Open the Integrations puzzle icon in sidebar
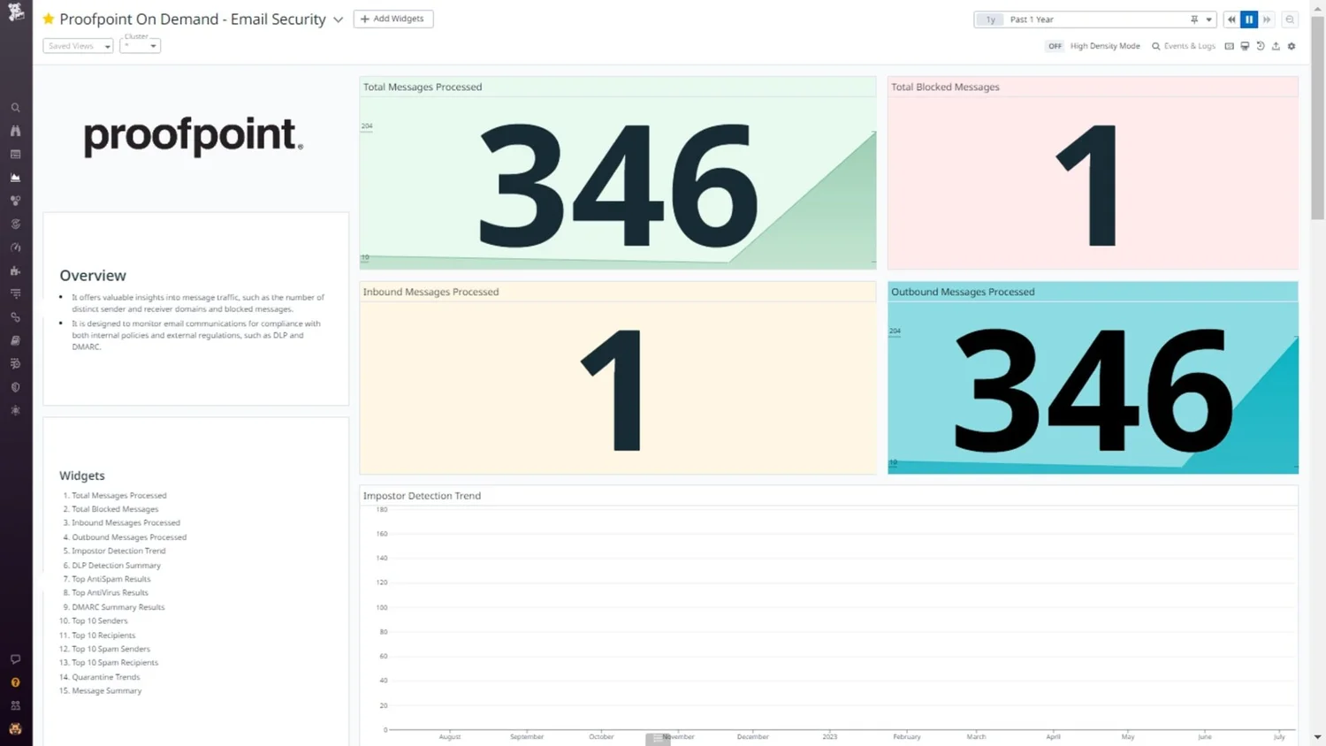Image resolution: width=1326 pixels, height=746 pixels. pyautogui.click(x=16, y=271)
